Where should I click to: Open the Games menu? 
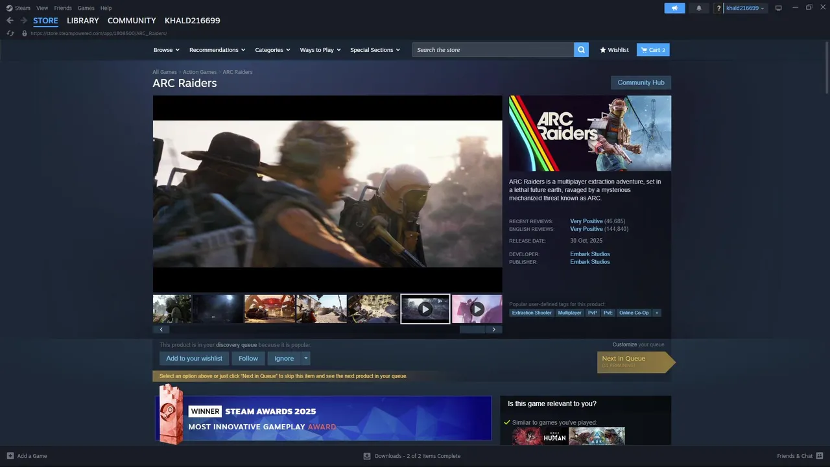[x=86, y=8]
